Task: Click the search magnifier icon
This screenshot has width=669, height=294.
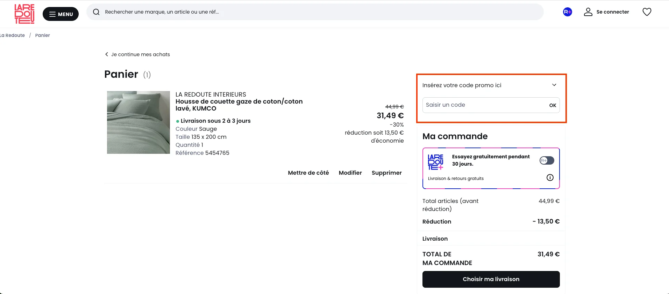Action: [96, 12]
